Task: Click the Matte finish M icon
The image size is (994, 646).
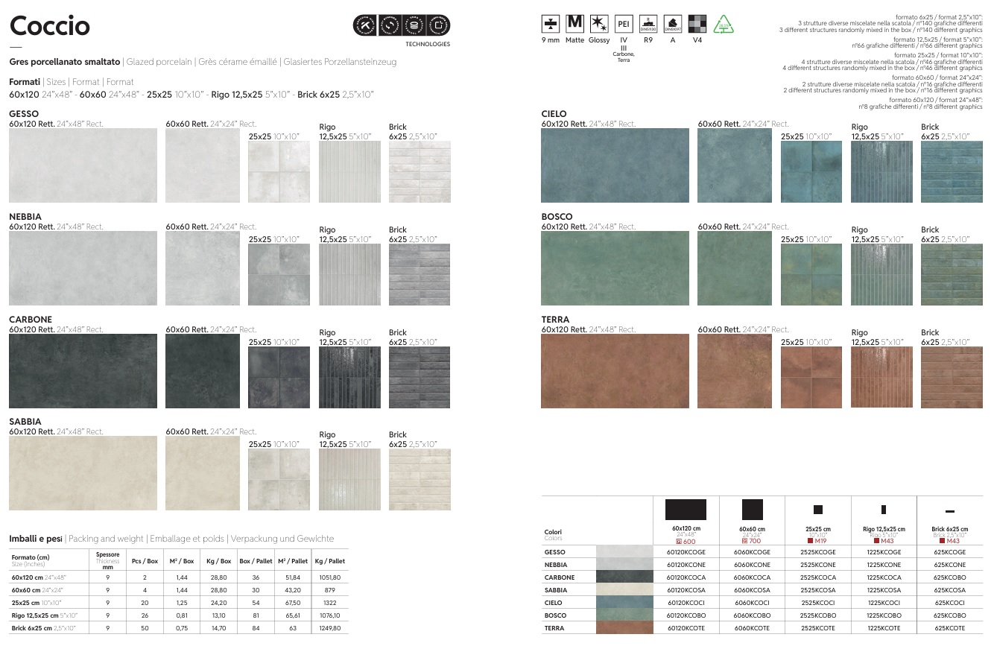Action: point(574,24)
